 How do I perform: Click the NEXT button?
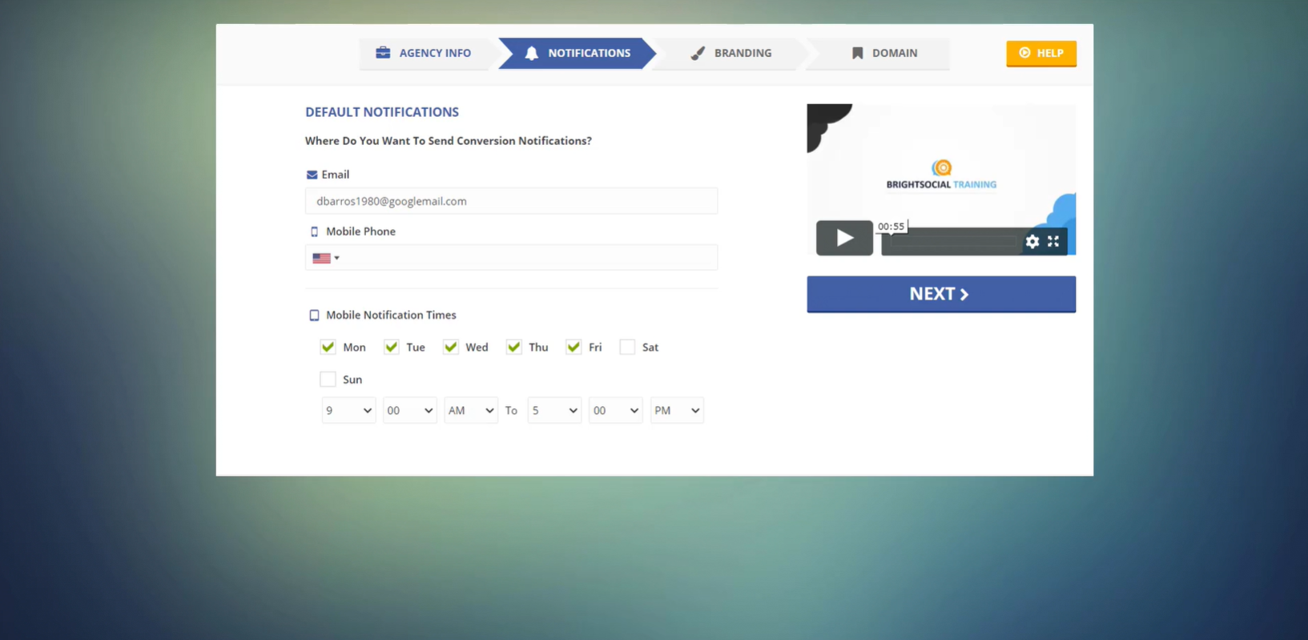pos(940,294)
